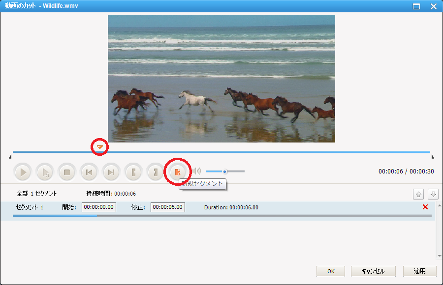Move segment up with the up arrow
Screen dimensions: 443x285
(418, 194)
